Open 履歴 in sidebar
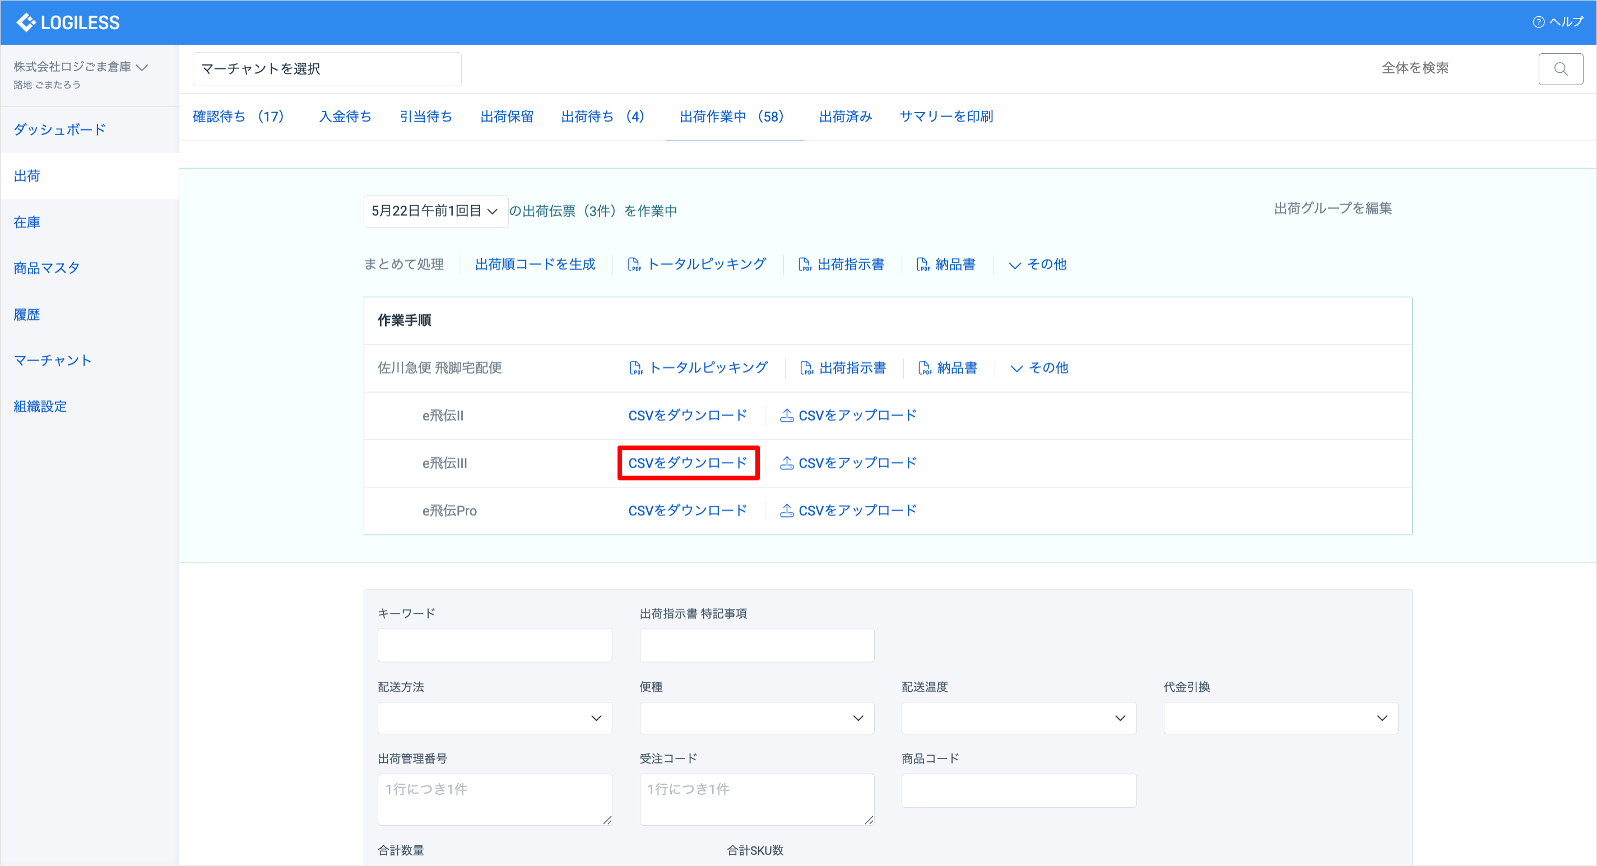 pyautogui.click(x=89, y=314)
